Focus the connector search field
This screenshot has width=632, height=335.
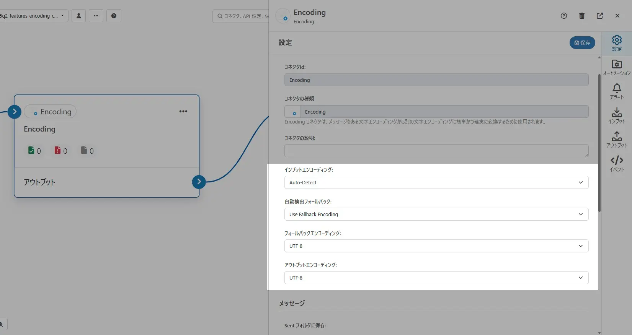pos(241,16)
